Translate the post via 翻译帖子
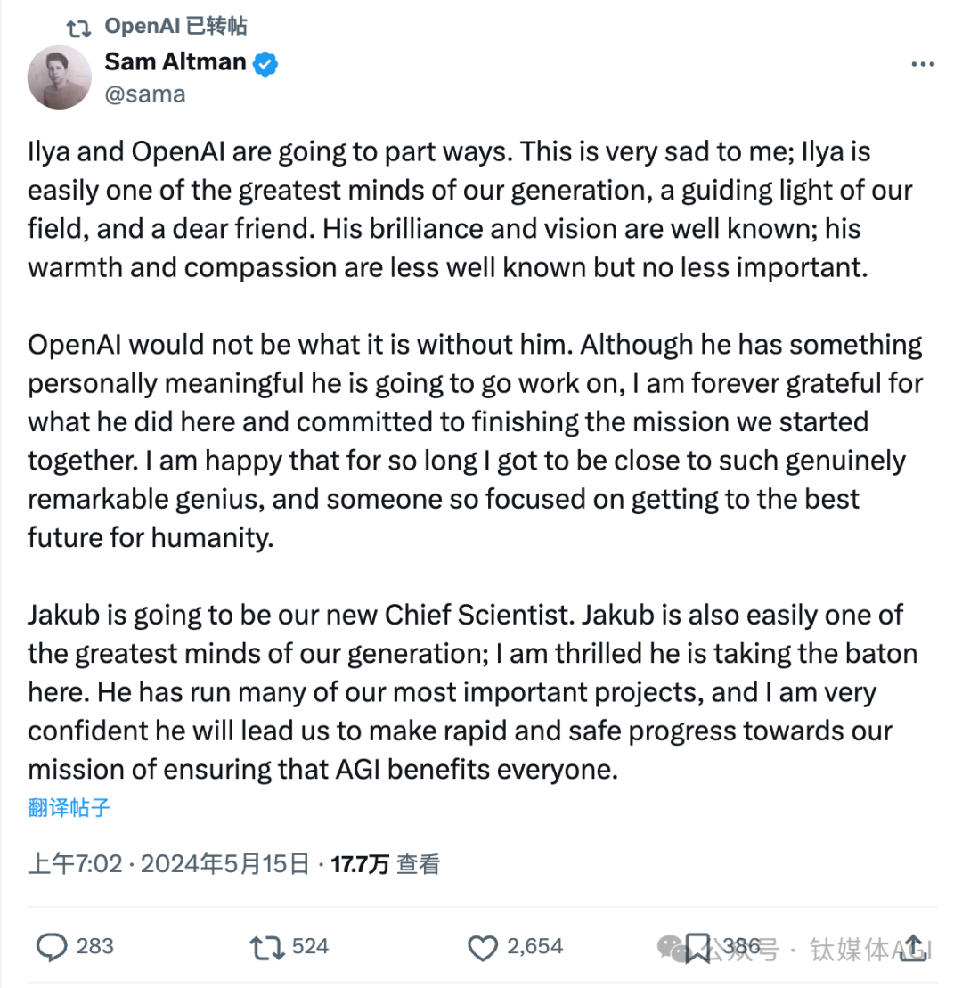962x988 pixels. click(x=69, y=808)
